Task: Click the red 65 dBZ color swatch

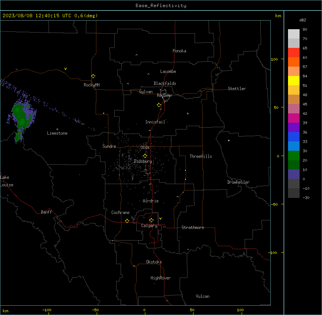Action: 294,52
